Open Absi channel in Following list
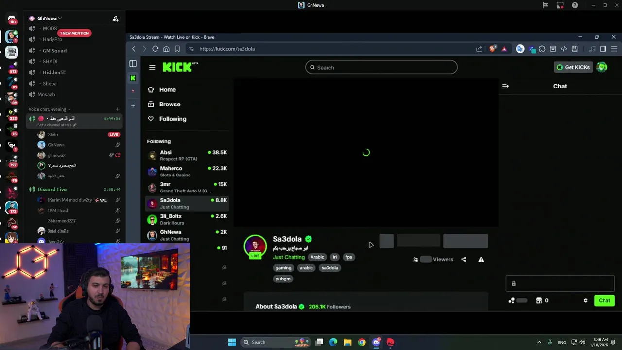 (x=187, y=156)
